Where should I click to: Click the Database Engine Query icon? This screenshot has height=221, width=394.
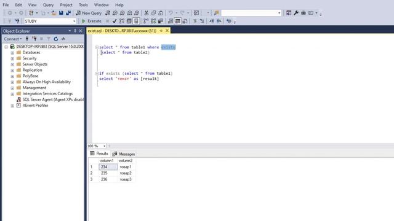[x=108, y=13]
